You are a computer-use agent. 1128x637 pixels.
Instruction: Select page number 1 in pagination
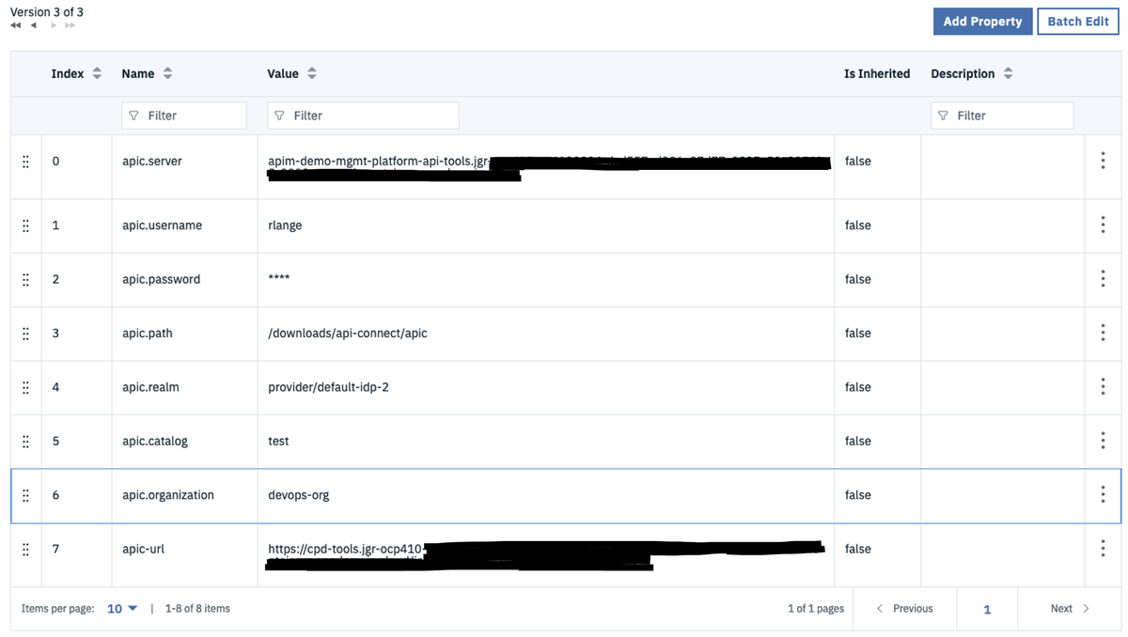(x=987, y=609)
